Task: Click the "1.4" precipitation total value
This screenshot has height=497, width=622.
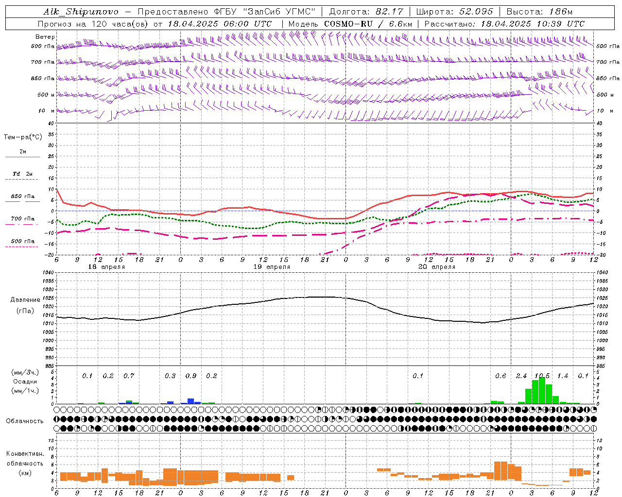Action: point(563,376)
